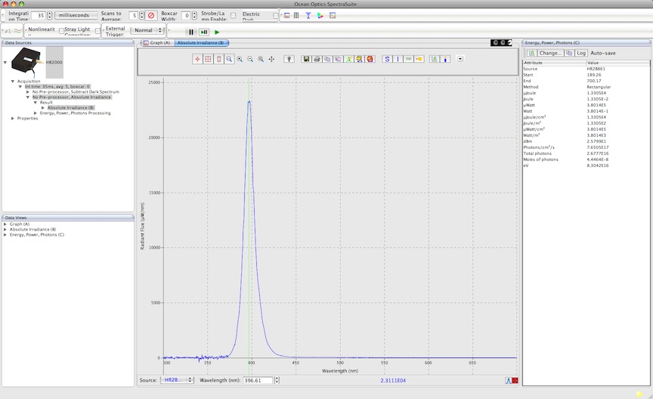Expand the Graph (A) data view
The width and height of the screenshot is (653, 399).
[5, 224]
